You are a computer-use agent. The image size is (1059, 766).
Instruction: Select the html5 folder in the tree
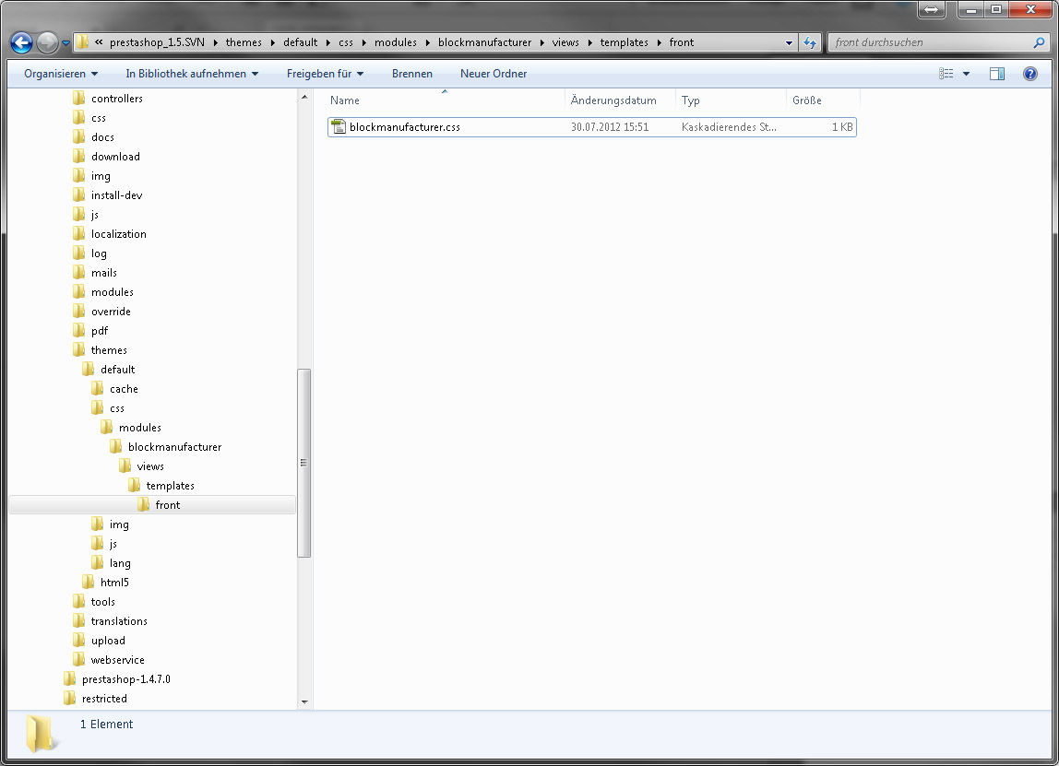tap(114, 583)
